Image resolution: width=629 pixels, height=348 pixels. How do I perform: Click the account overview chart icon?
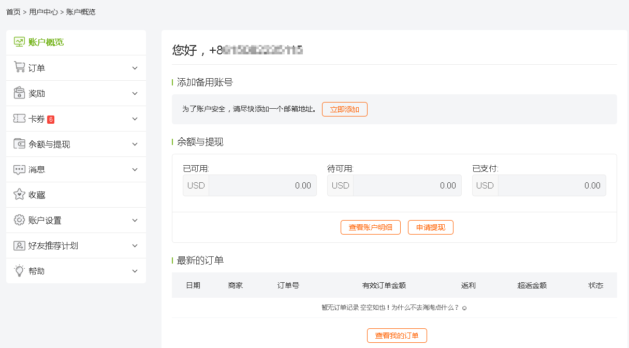coord(19,42)
